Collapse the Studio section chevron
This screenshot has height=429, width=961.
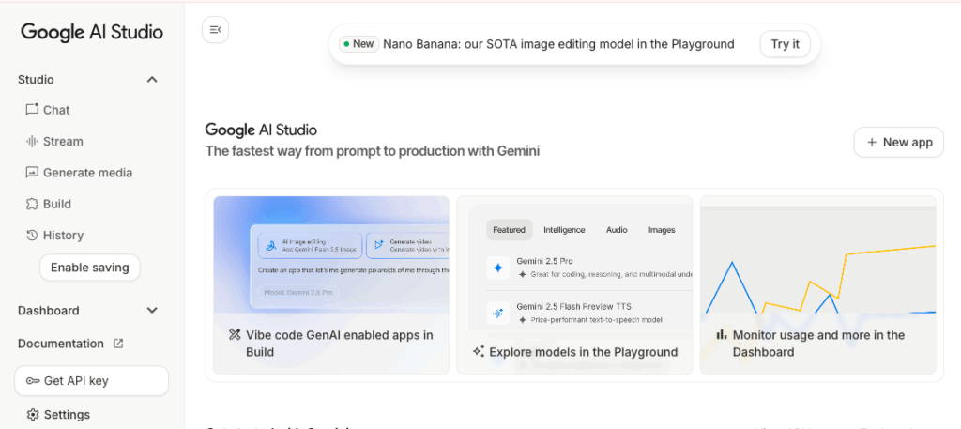tap(152, 80)
